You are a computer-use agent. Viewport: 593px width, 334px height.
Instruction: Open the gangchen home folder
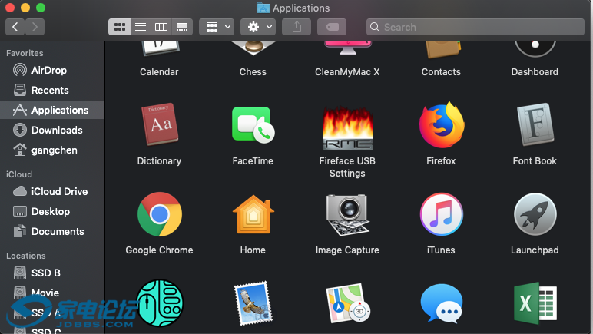pos(52,150)
